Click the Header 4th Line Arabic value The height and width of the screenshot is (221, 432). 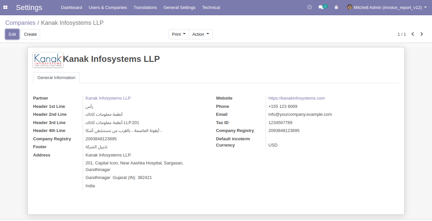124,131
